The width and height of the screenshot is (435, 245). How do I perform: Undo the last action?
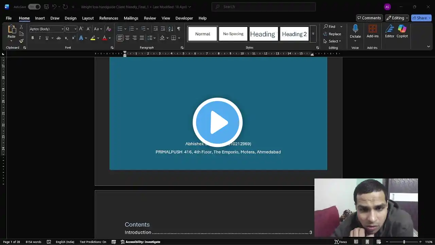[54, 7]
